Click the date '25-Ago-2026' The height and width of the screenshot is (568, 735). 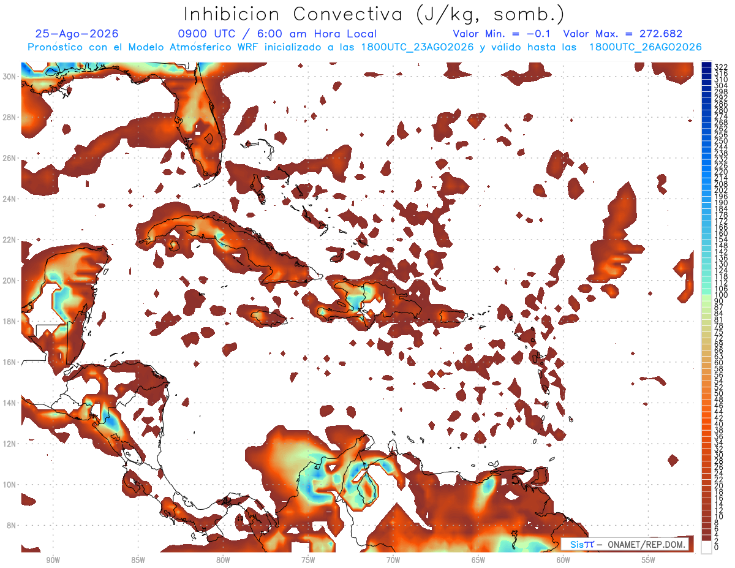pyautogui.click(x=77, y=34)
